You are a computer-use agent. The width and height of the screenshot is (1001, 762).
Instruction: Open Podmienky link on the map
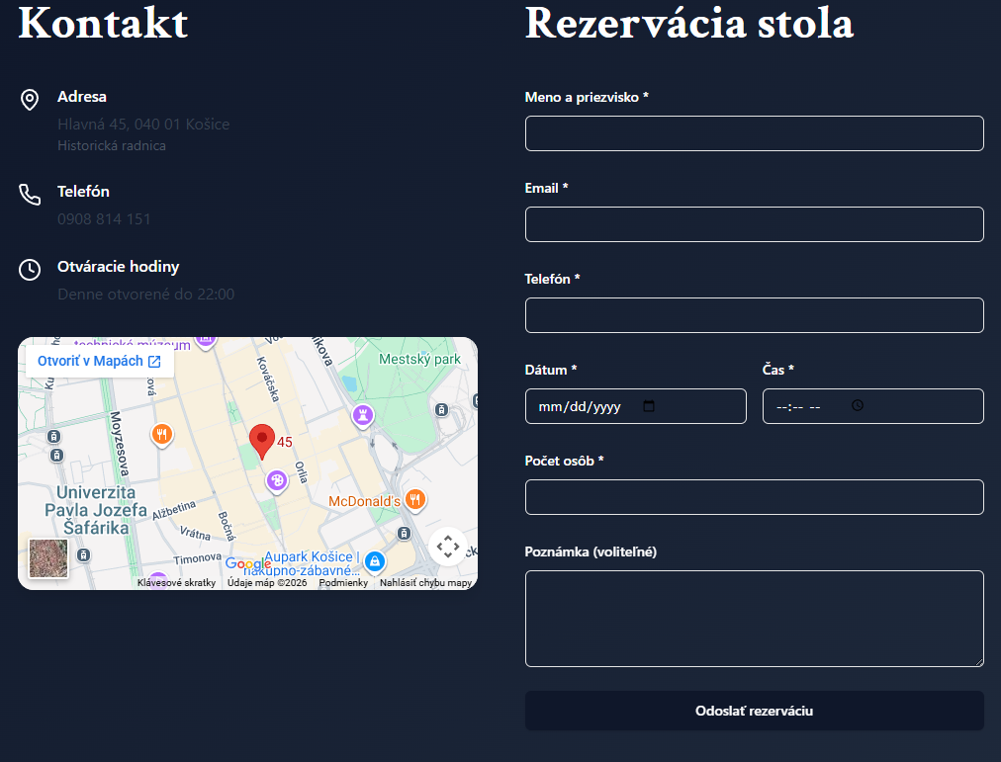[343, 583]
